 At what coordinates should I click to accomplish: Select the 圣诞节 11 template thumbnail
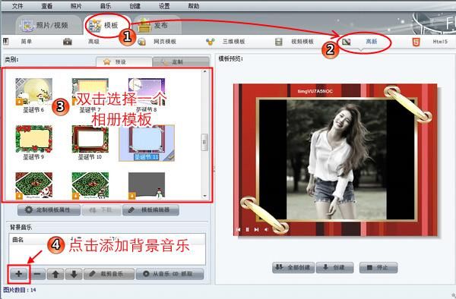point(147,143)
